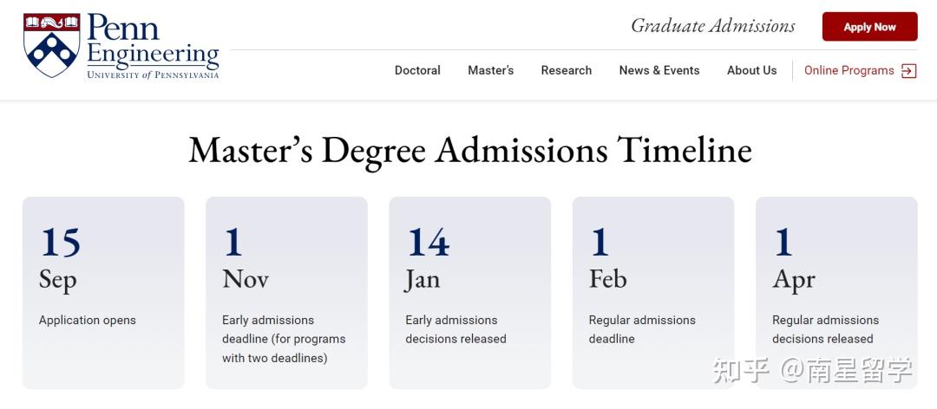This screenshot has height=409, width=937.
Task: Click the Online Programs arrow icon
Action: 908,71
